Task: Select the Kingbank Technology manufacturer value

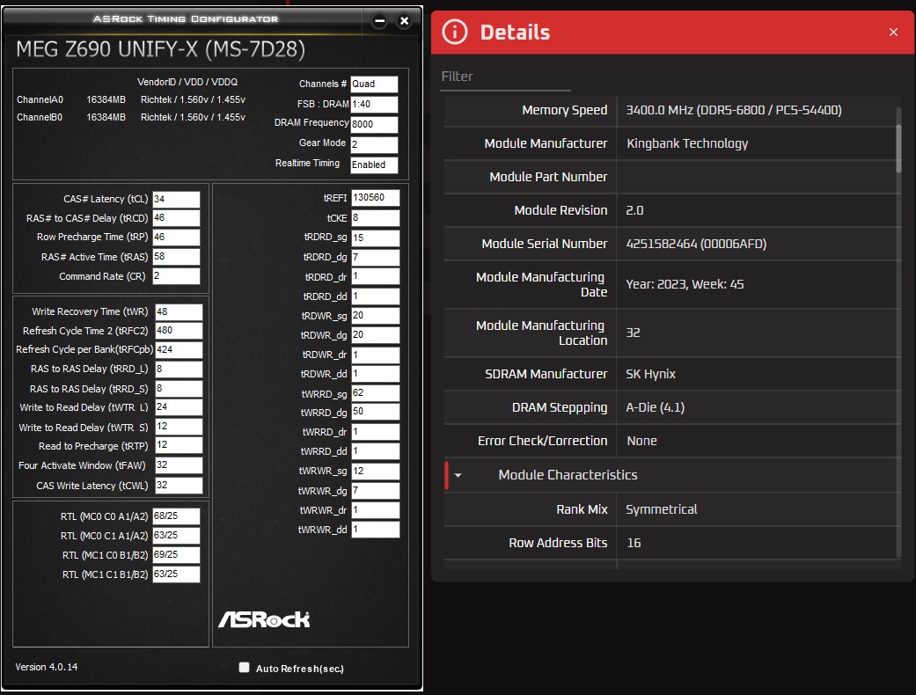Action: click(687, 143)
